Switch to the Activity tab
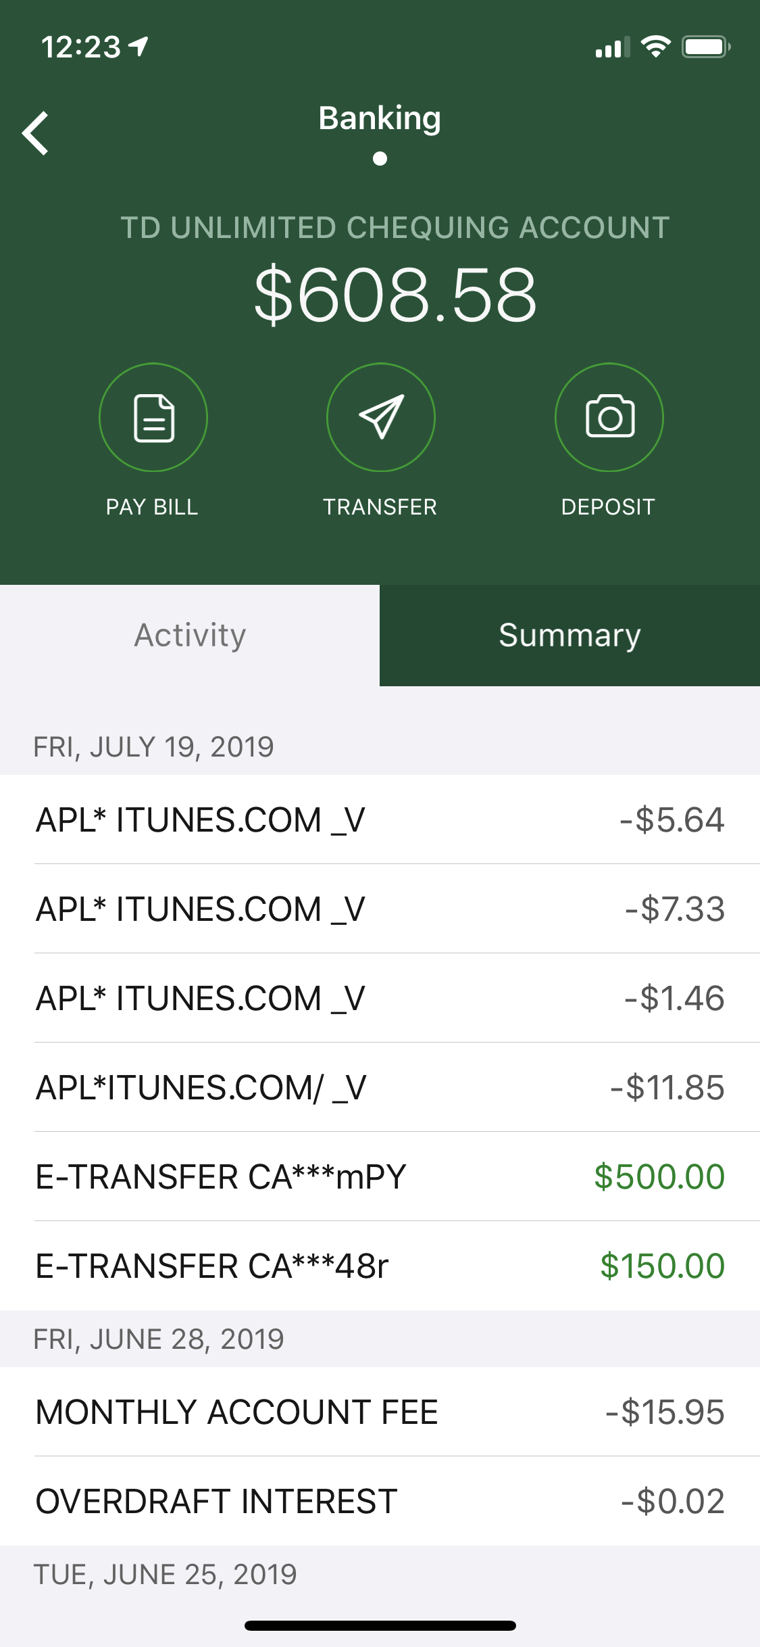760x1647 pixels. pyautogui.click(x=190, y=636)
